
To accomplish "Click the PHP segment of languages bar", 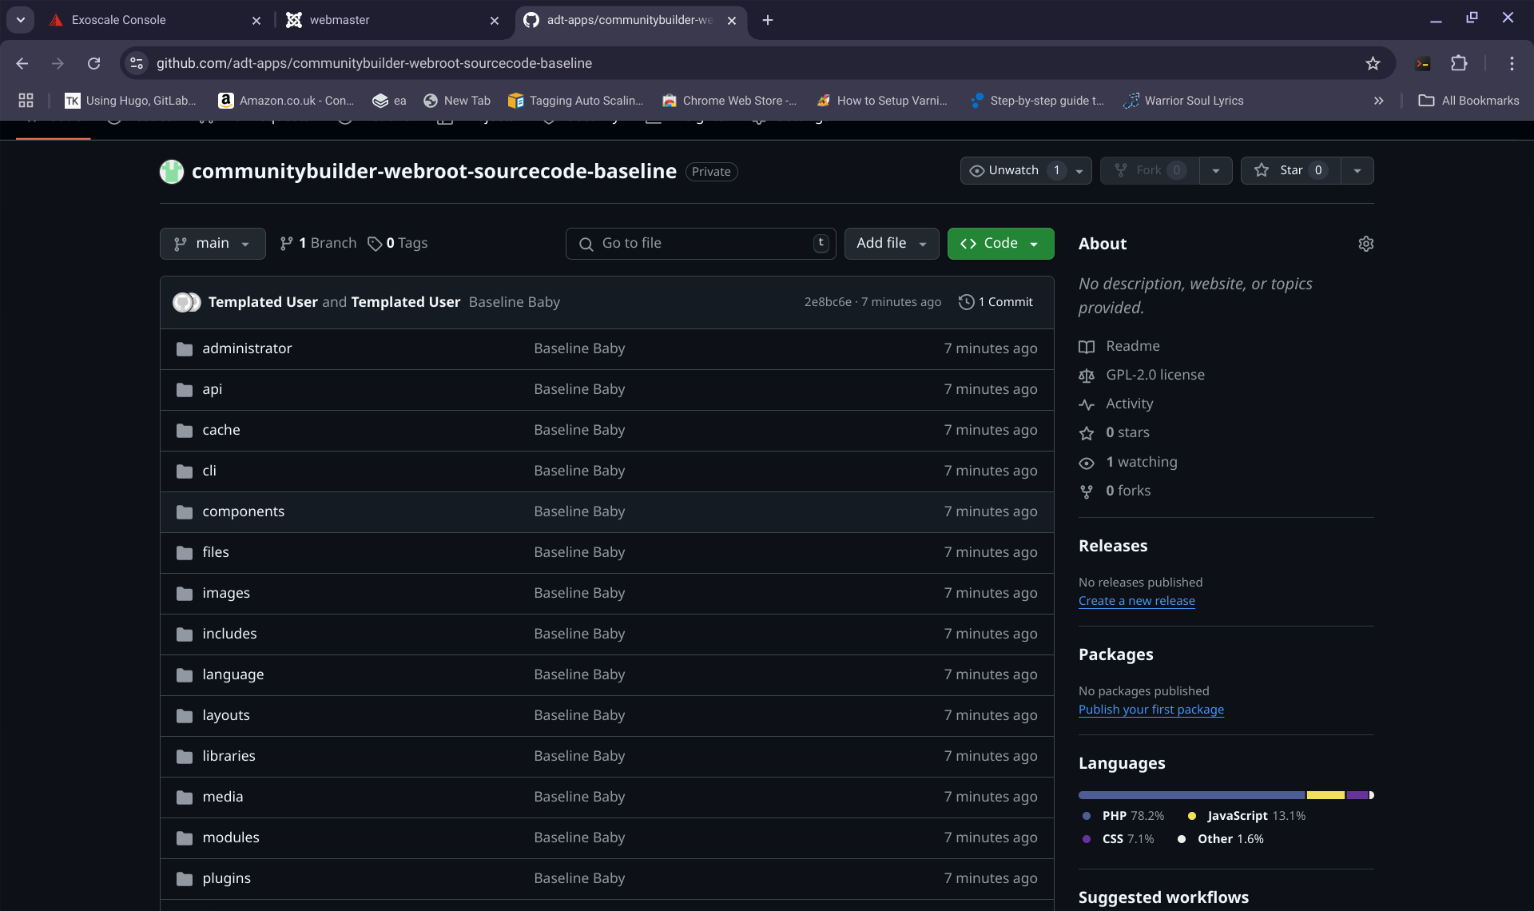I will point(1190,795).
